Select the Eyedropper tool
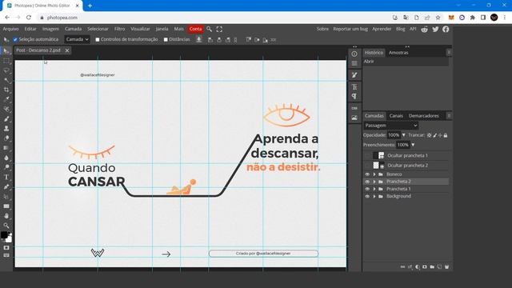 pos(6,99)
